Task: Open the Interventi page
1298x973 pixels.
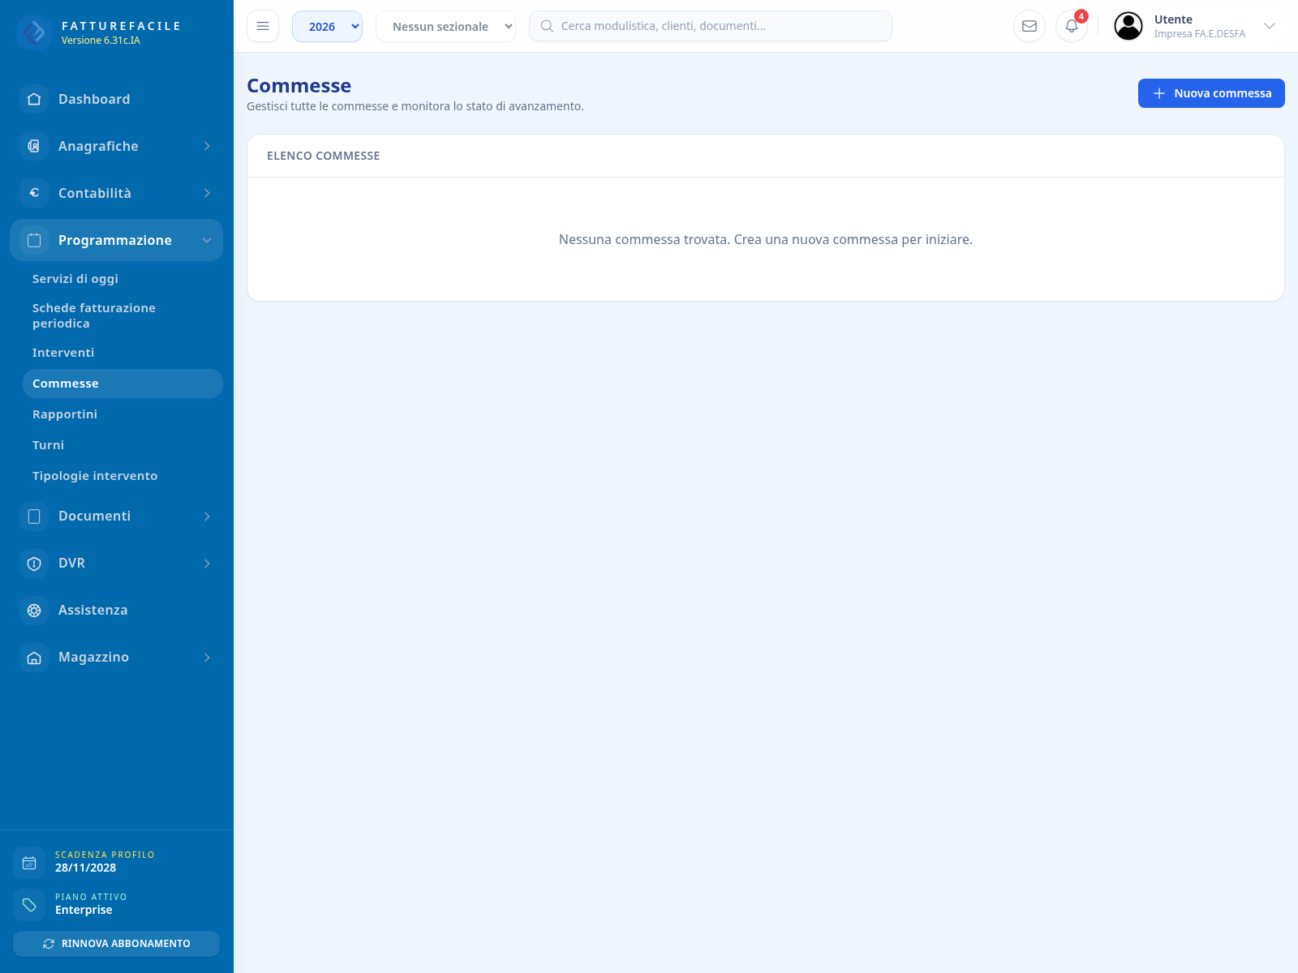Action: pos(63,353)
